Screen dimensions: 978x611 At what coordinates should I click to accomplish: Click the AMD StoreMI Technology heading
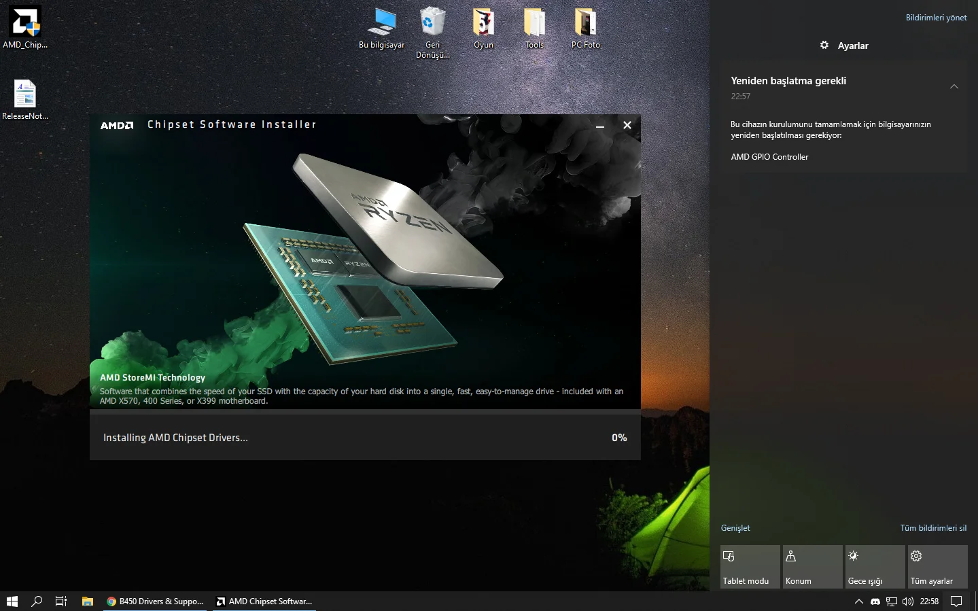[152, 378]
